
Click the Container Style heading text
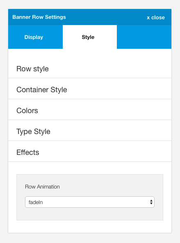[x=42, y=90]
